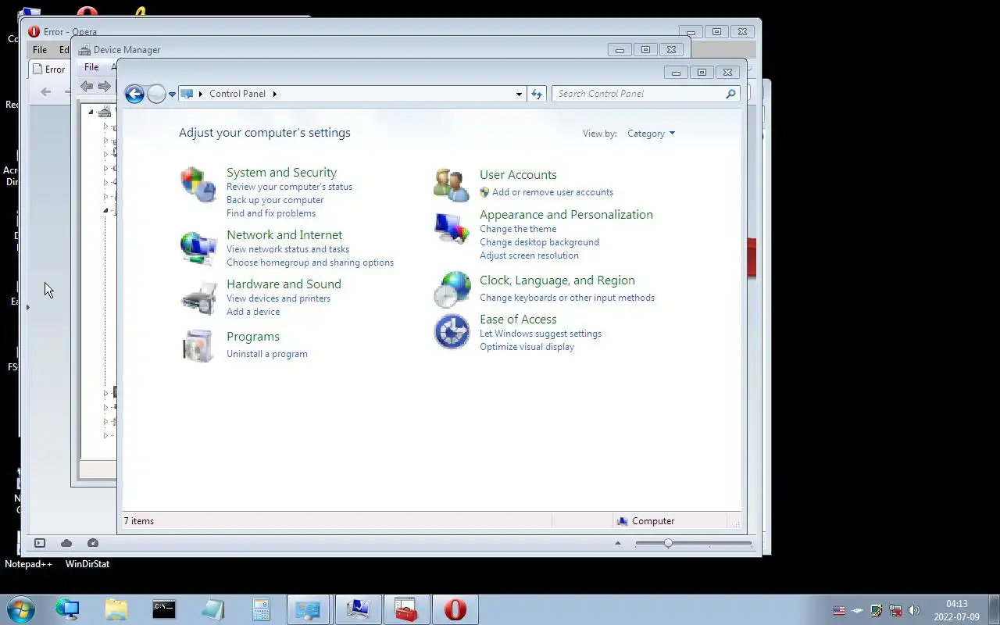Open the File menu in Device Manager
This screenshot has width=1000, height=625.
[x=91, y=67]
